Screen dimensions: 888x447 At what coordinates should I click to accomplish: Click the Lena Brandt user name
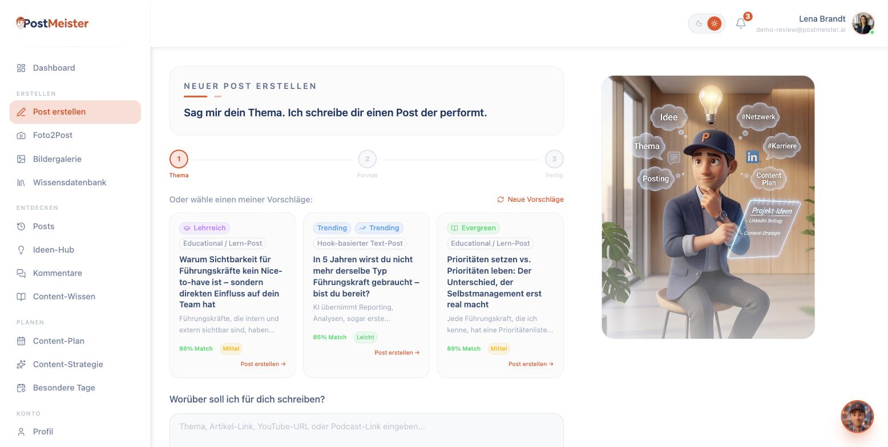(x=822, y=19)
